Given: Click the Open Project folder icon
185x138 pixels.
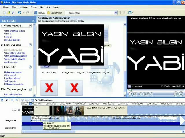Looking at the screenshot, I should tap(9, 13).
